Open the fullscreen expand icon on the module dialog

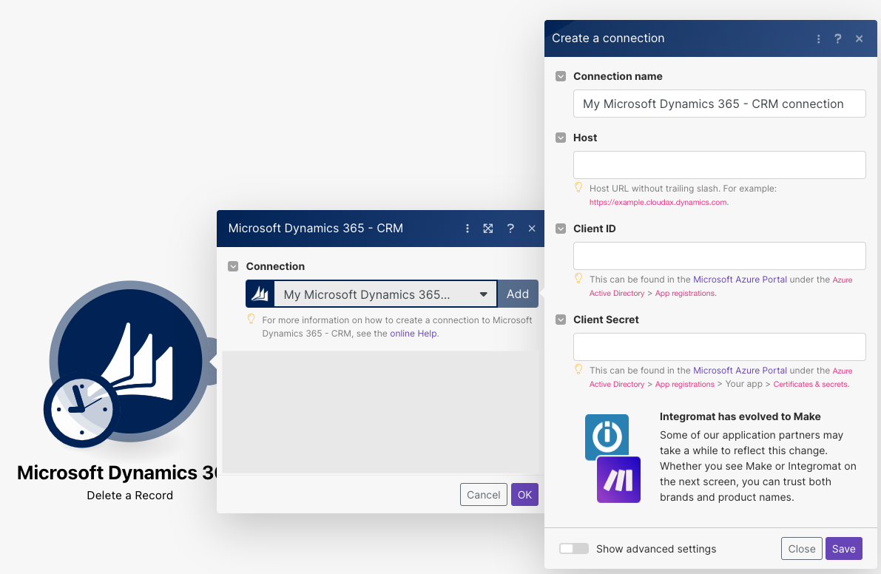[488, 229]
